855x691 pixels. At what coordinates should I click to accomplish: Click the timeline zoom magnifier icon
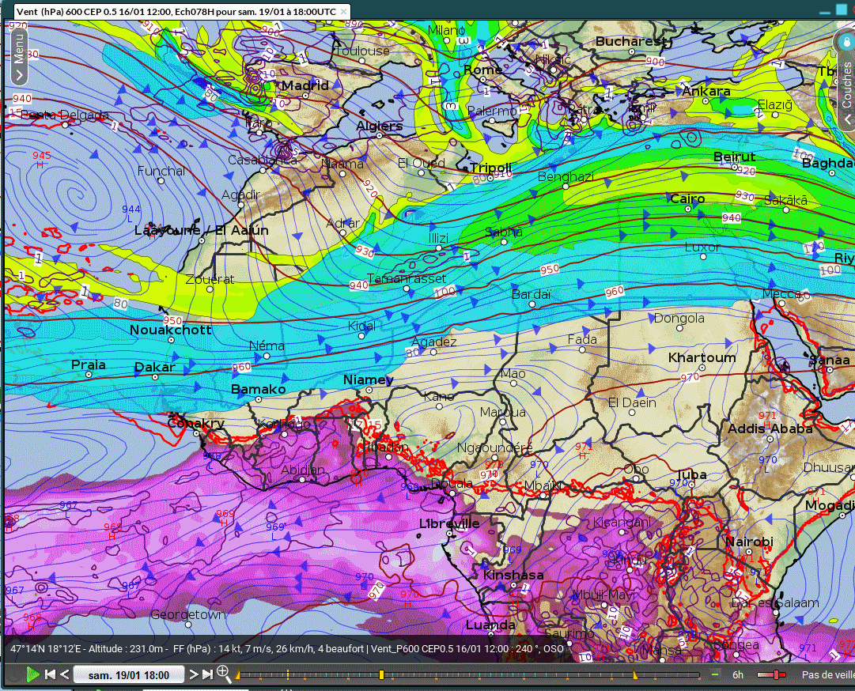coord(224,674)
